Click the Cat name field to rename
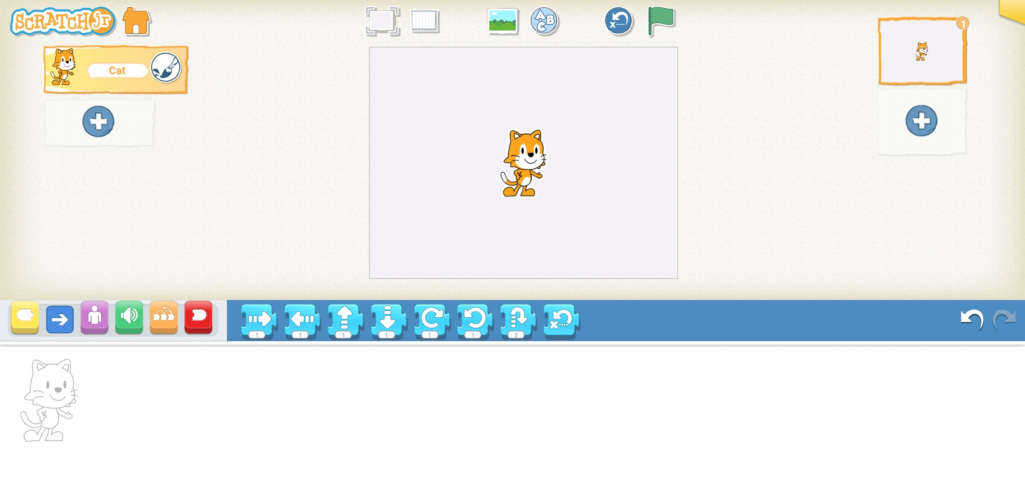The height and width of the screenshot is (491, 1025). (x=117, y=70)
